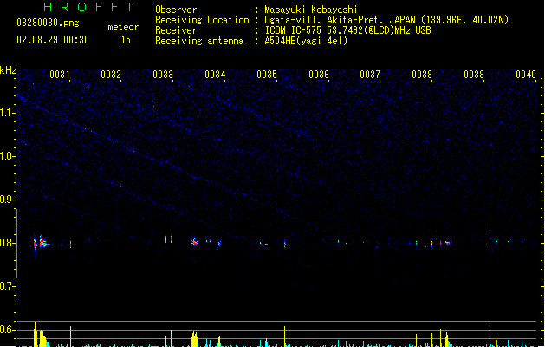The image size is (545, 347).
Task: Click the tall yellow power peak before 0031
Action: 36,333
